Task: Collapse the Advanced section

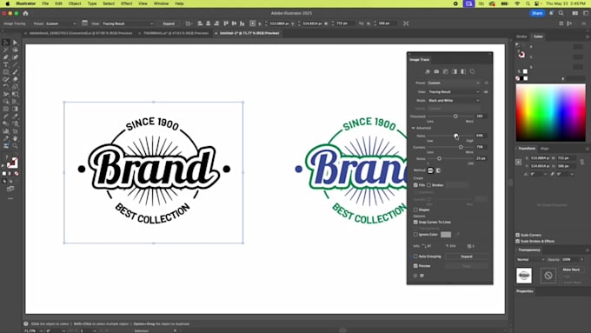Action: [414, 128]
